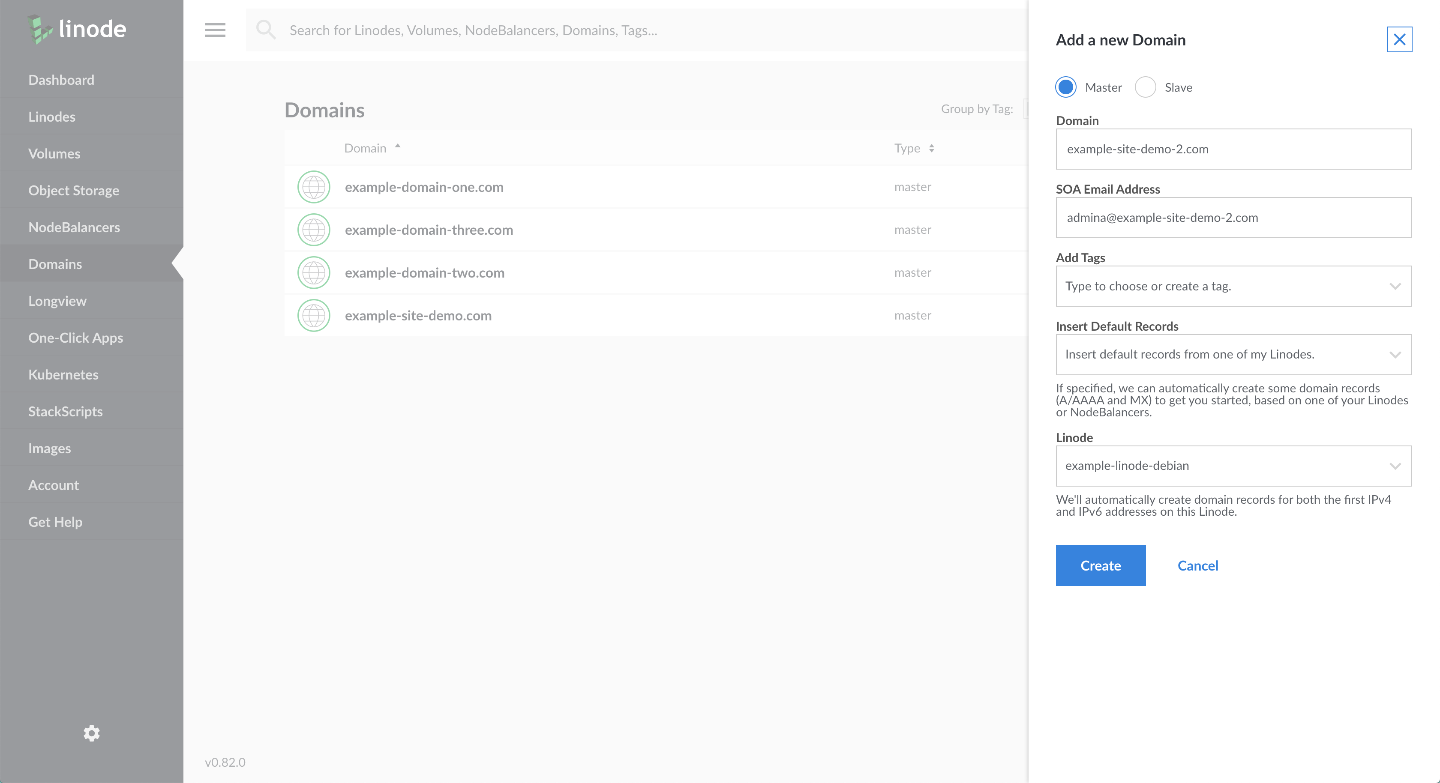Click the hamburger menu icon top left
Viewport: 1440px width, 783px height.
215,30
